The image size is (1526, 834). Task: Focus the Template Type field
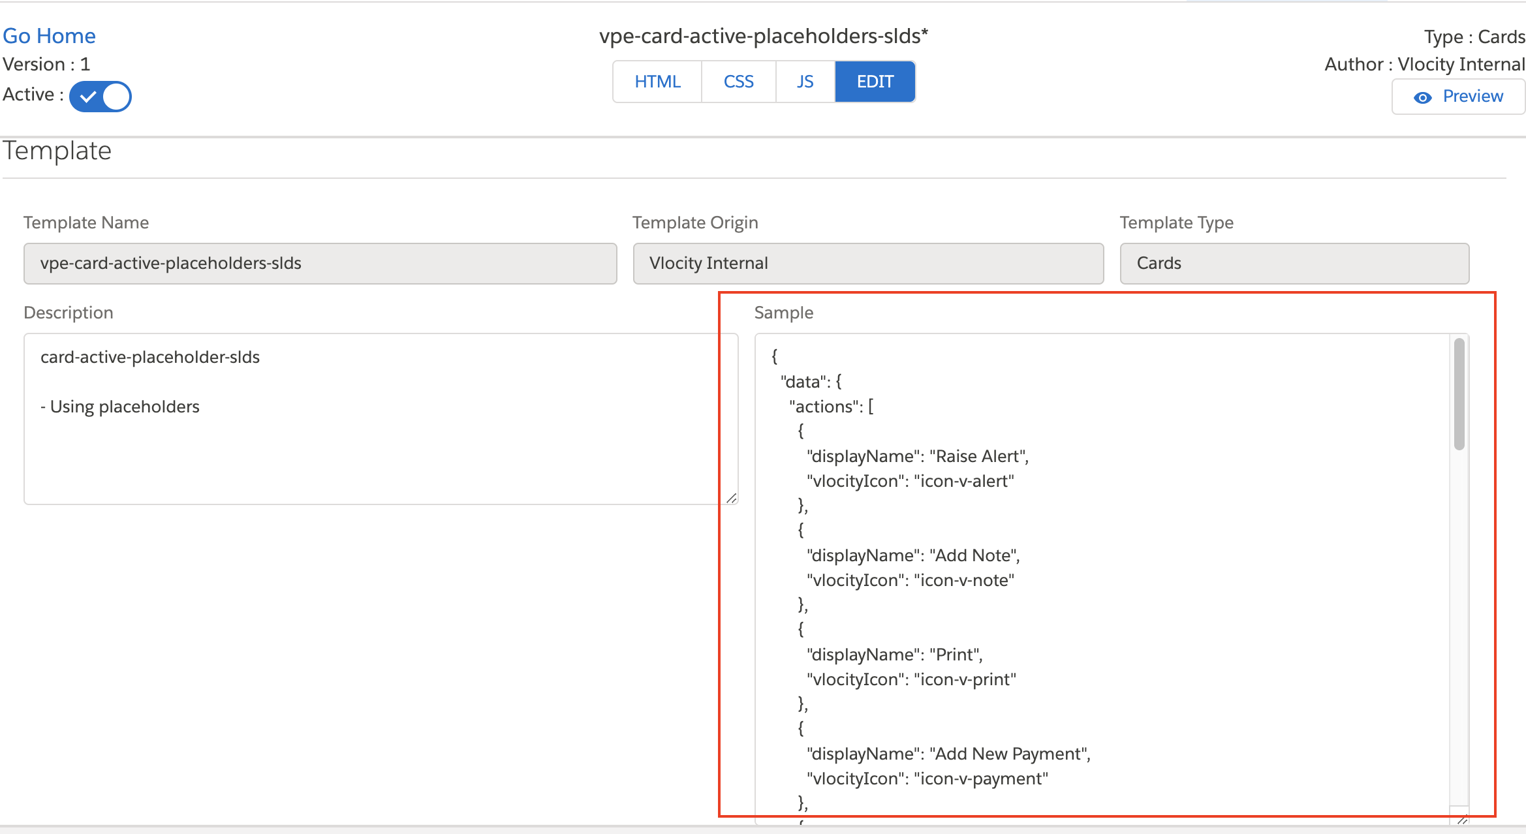tap(1294, 264)
